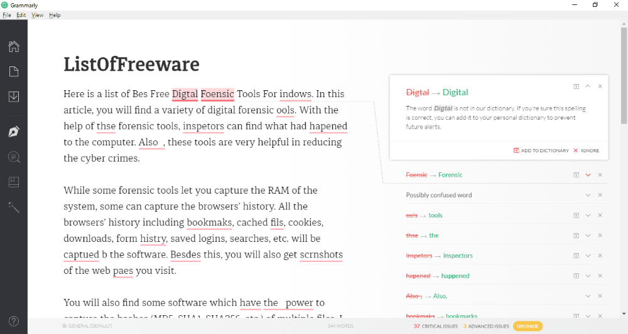Dismiss the Foensic suggestion

(600, 175)
